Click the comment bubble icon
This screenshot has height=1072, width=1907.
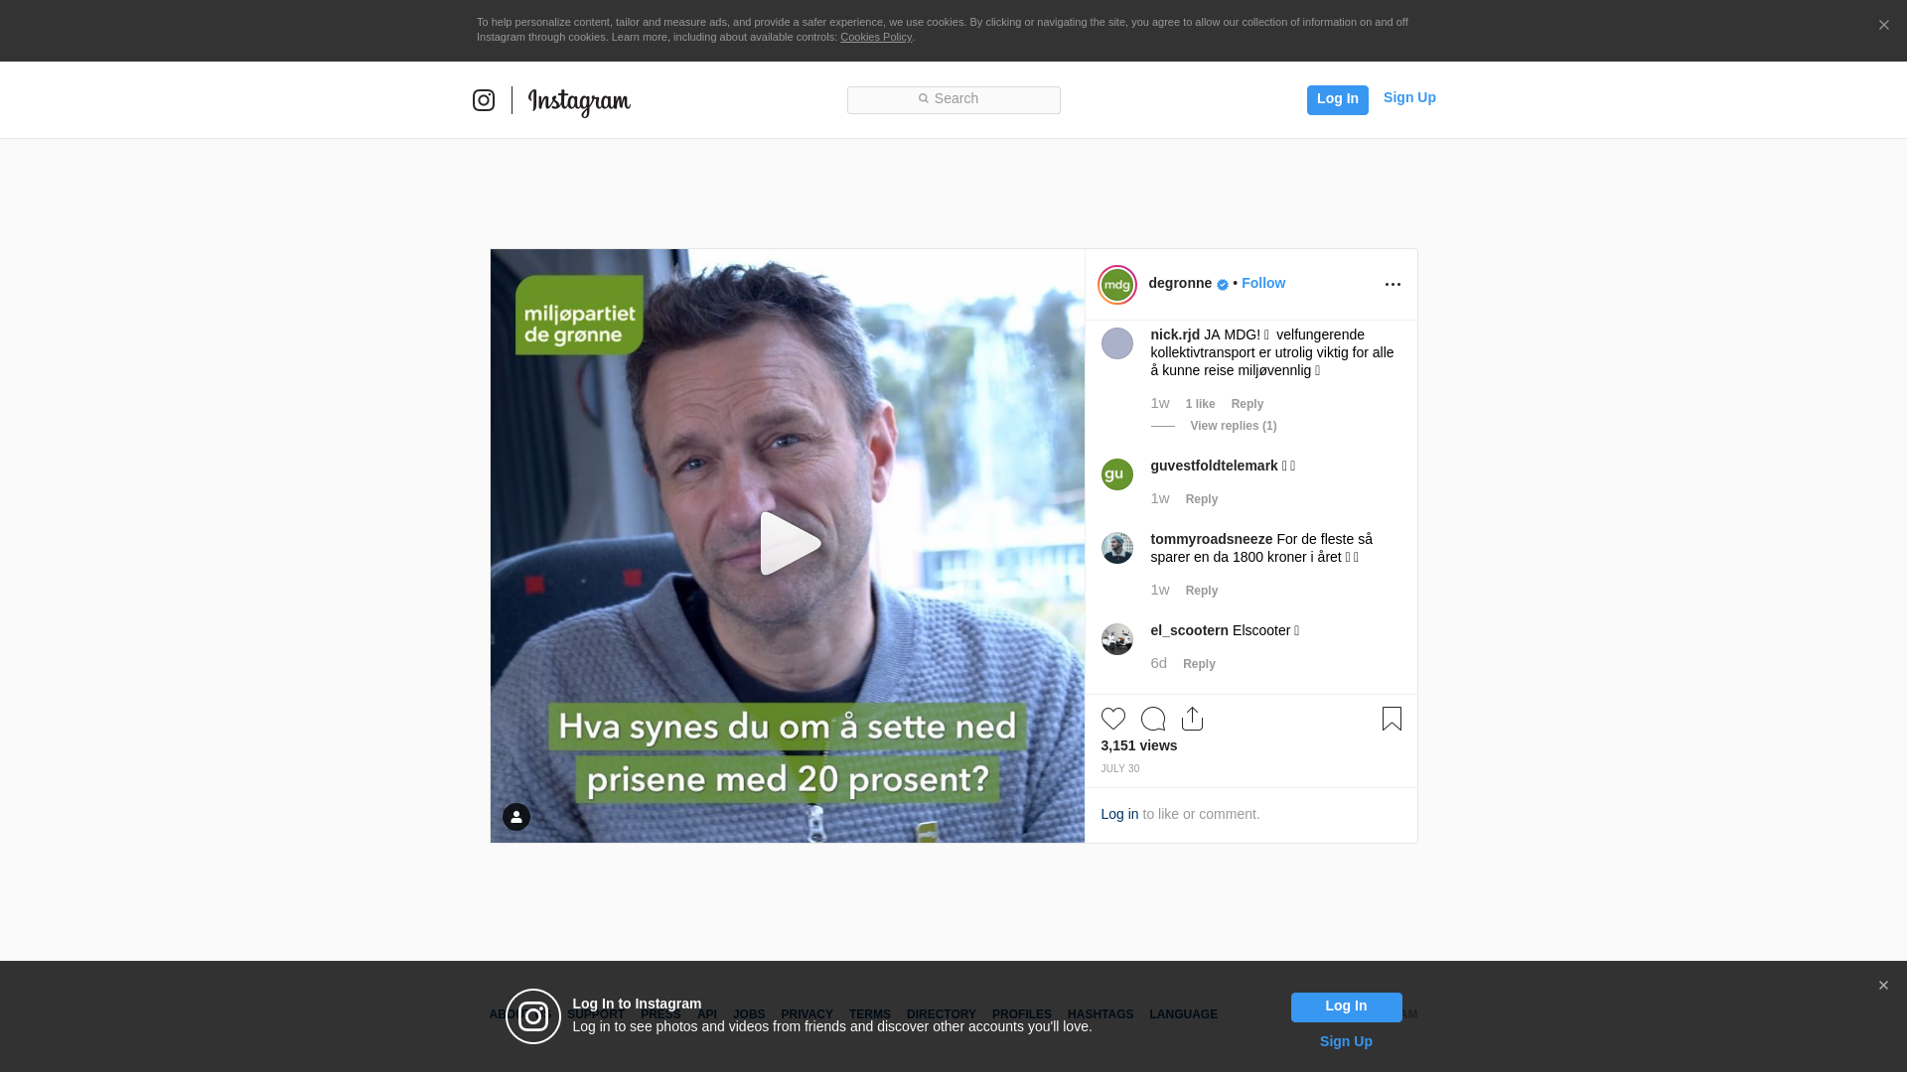tap(1153, 719)
